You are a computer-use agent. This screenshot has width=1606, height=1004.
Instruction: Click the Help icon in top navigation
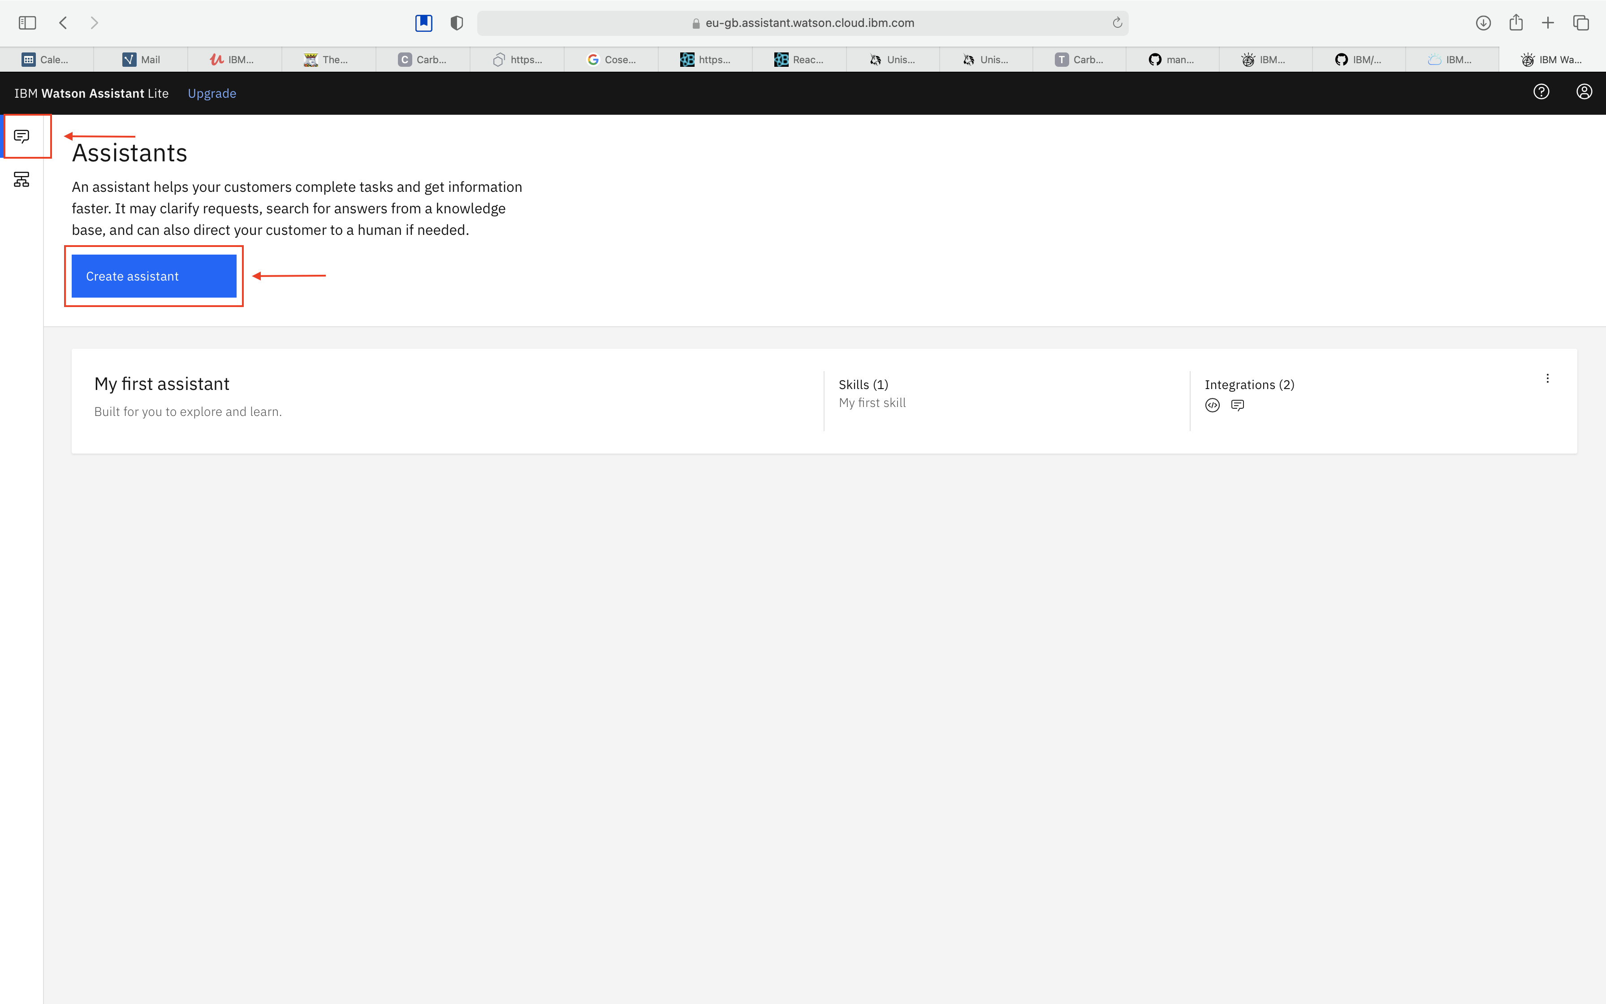point(1541,92)
